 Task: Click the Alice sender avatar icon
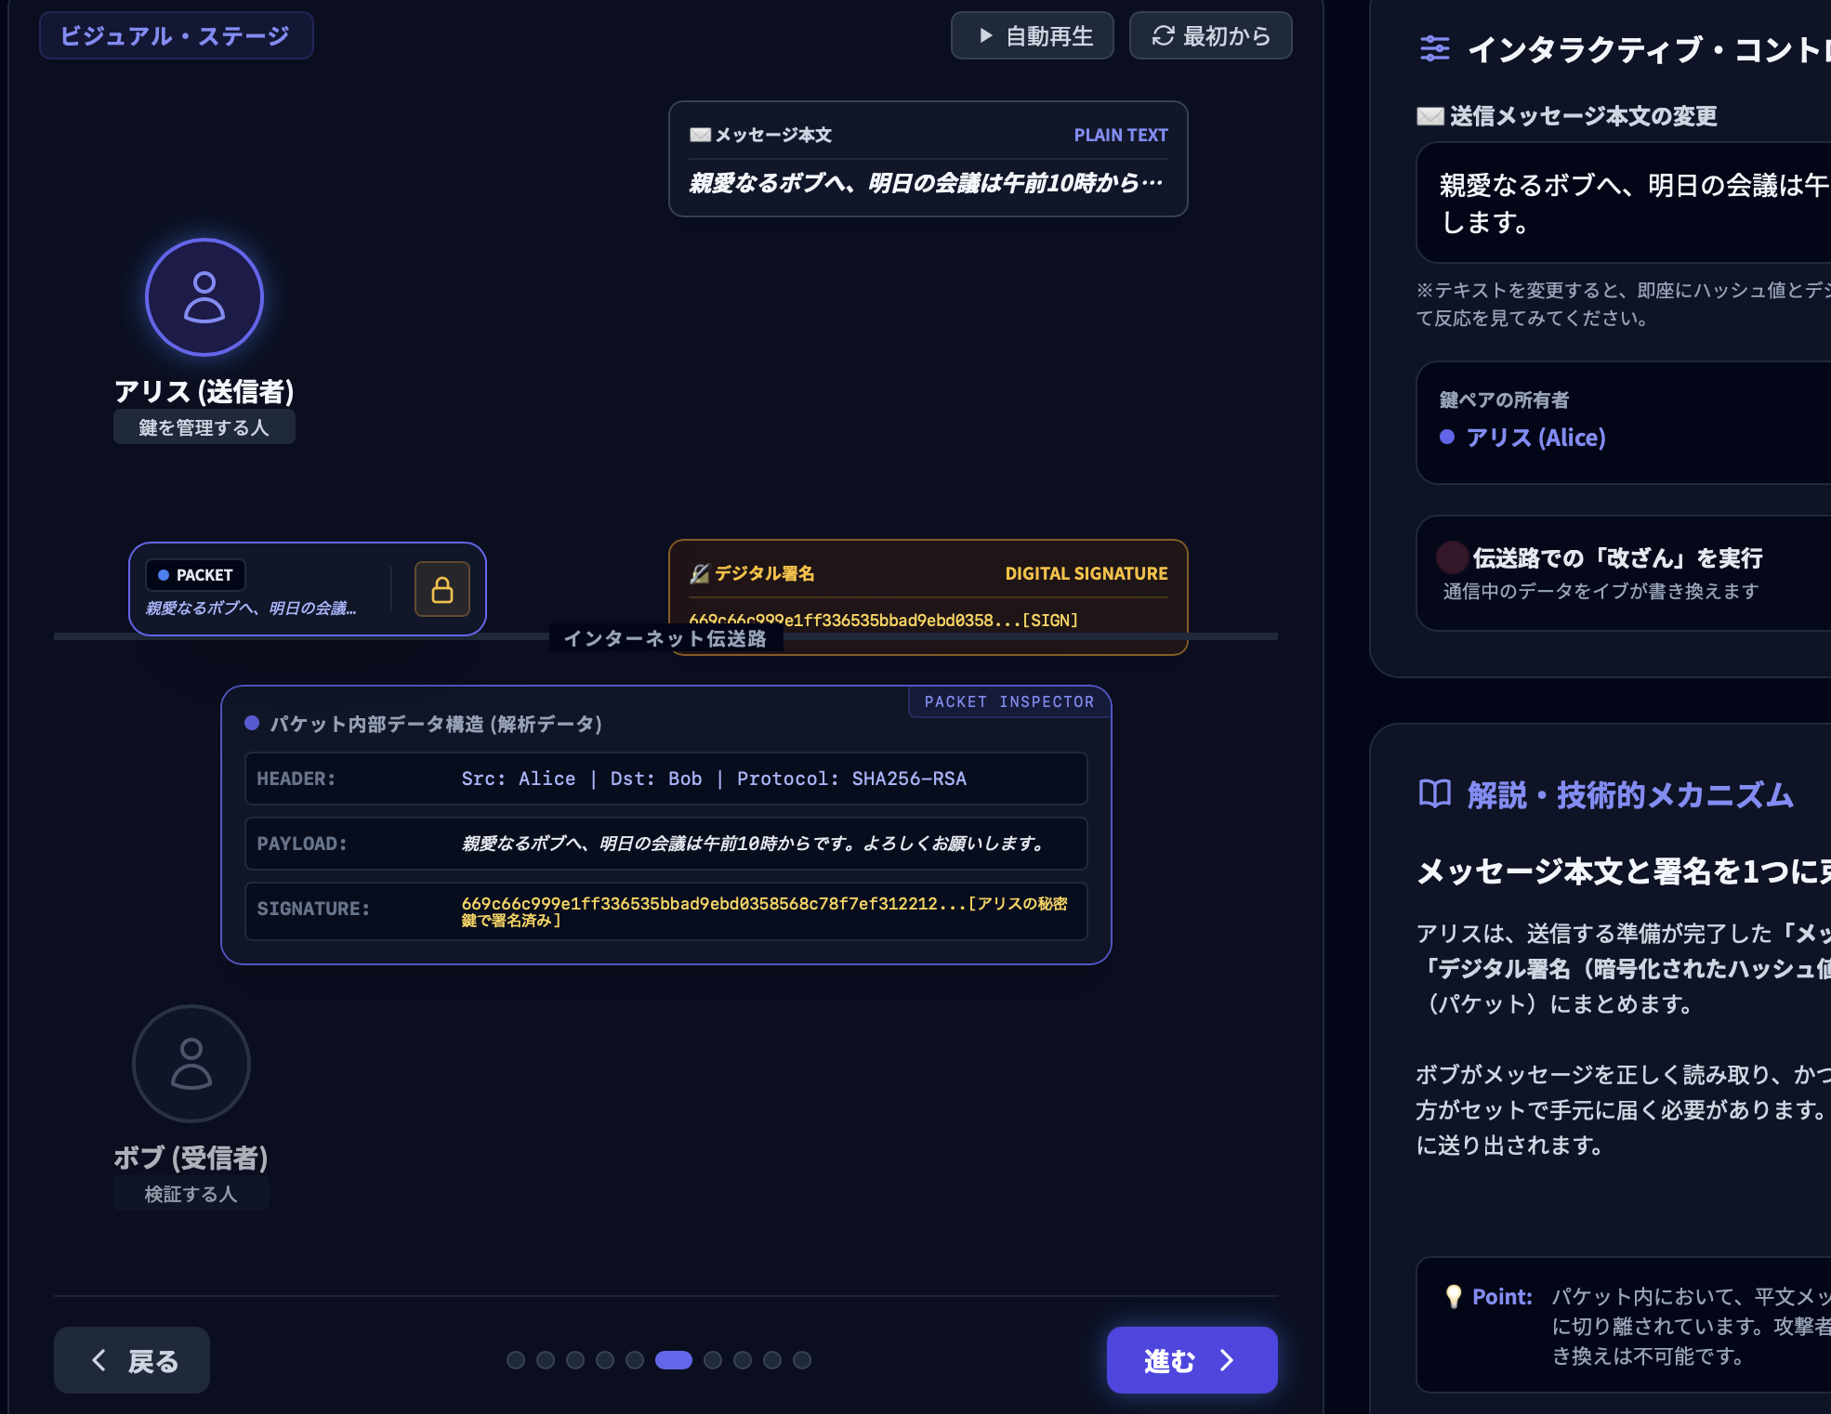coord(204,297)
